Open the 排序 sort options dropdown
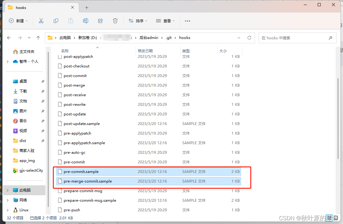The width and height of the screenshot is (343, 224). pos(138,21)
